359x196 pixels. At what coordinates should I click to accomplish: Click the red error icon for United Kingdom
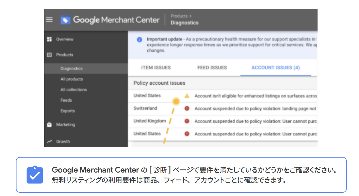187,121
